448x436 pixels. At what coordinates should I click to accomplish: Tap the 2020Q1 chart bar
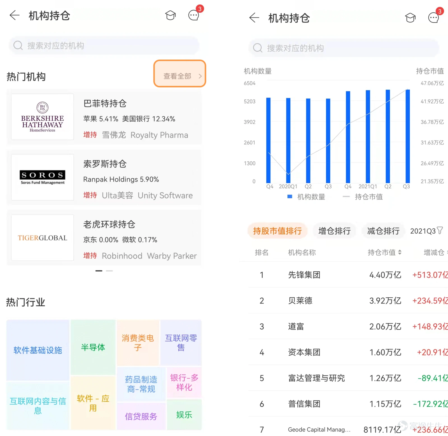[x=288, y=140]
